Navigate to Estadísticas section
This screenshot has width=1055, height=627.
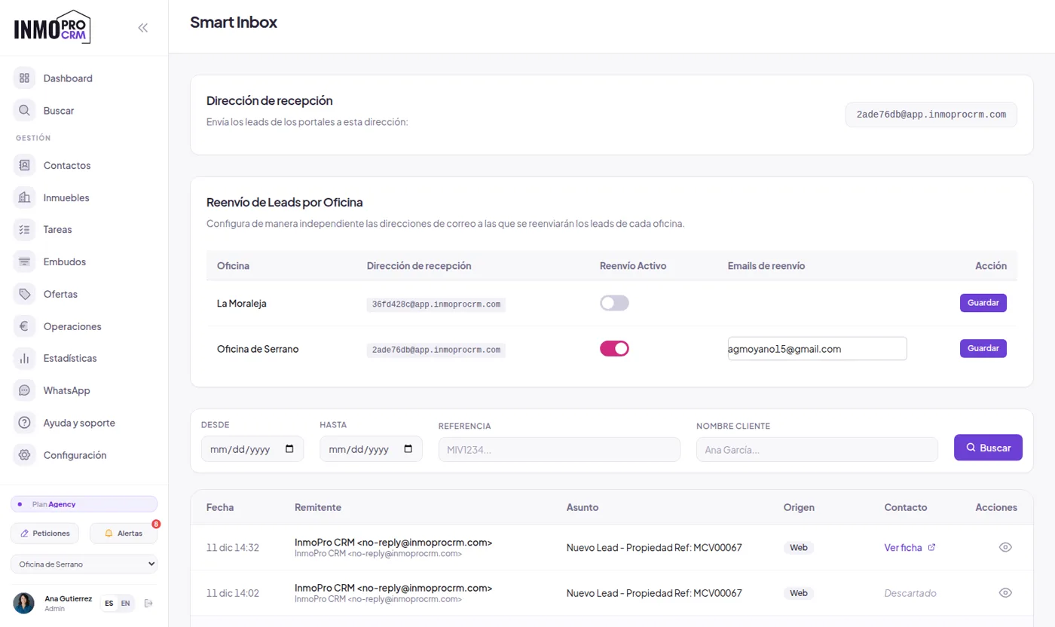[x=70, y=359]
